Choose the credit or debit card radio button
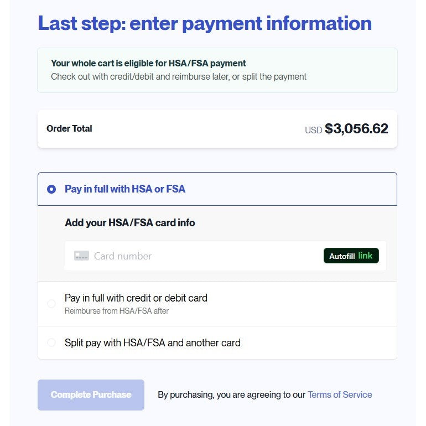 click(x=51, y=304)
